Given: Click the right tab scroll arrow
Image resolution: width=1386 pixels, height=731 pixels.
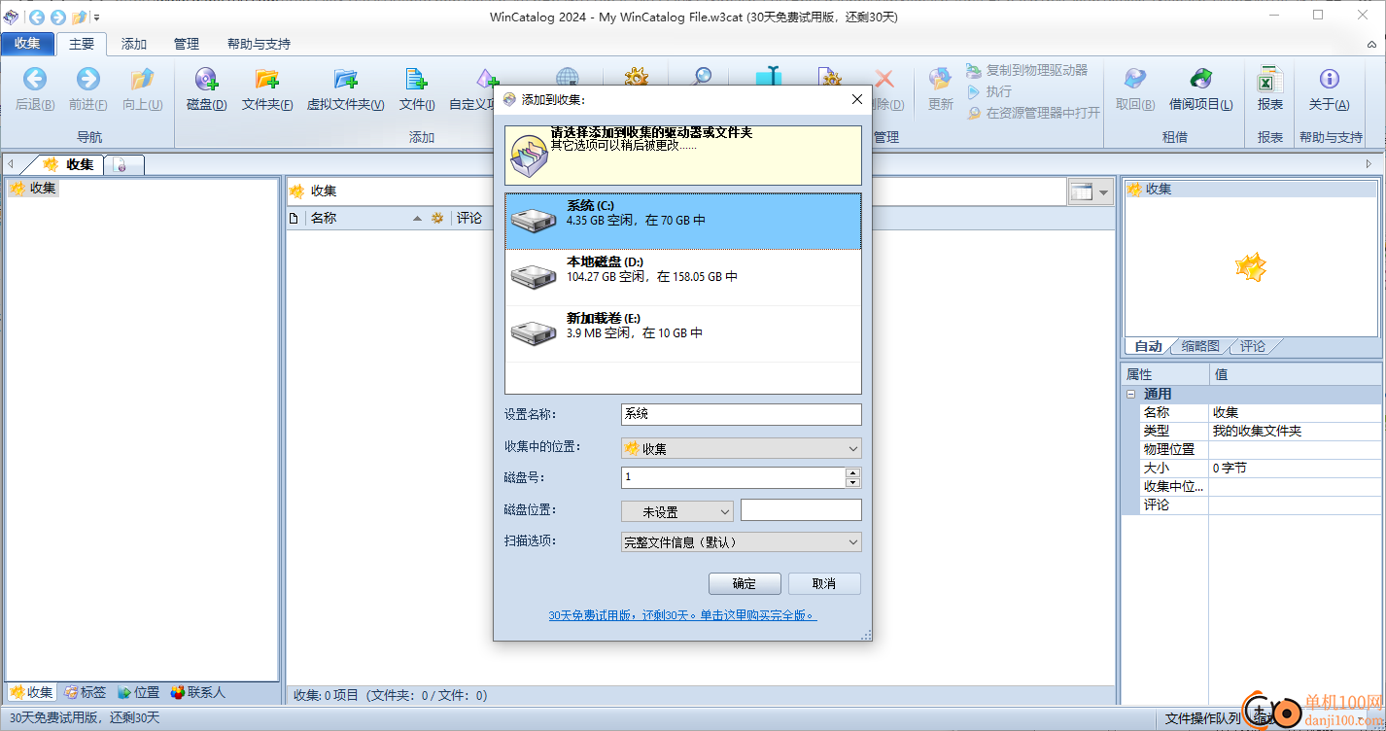Looking at the screenshot, I should point(1369,164).
